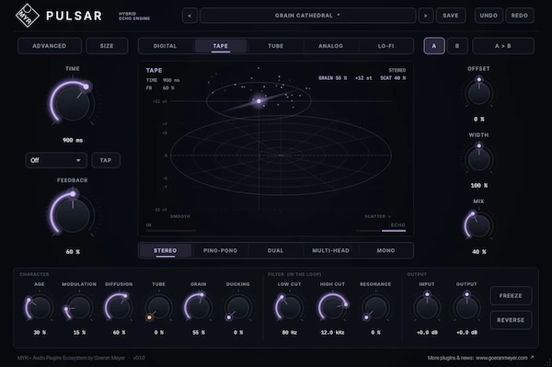This screenshot has width=552, height=367.
Task: Open www.goeranmeyer.com link
Action: coord(501,358)
